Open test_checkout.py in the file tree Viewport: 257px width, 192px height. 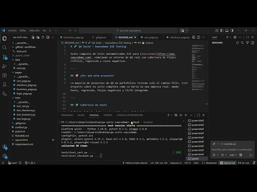(26, 110)
